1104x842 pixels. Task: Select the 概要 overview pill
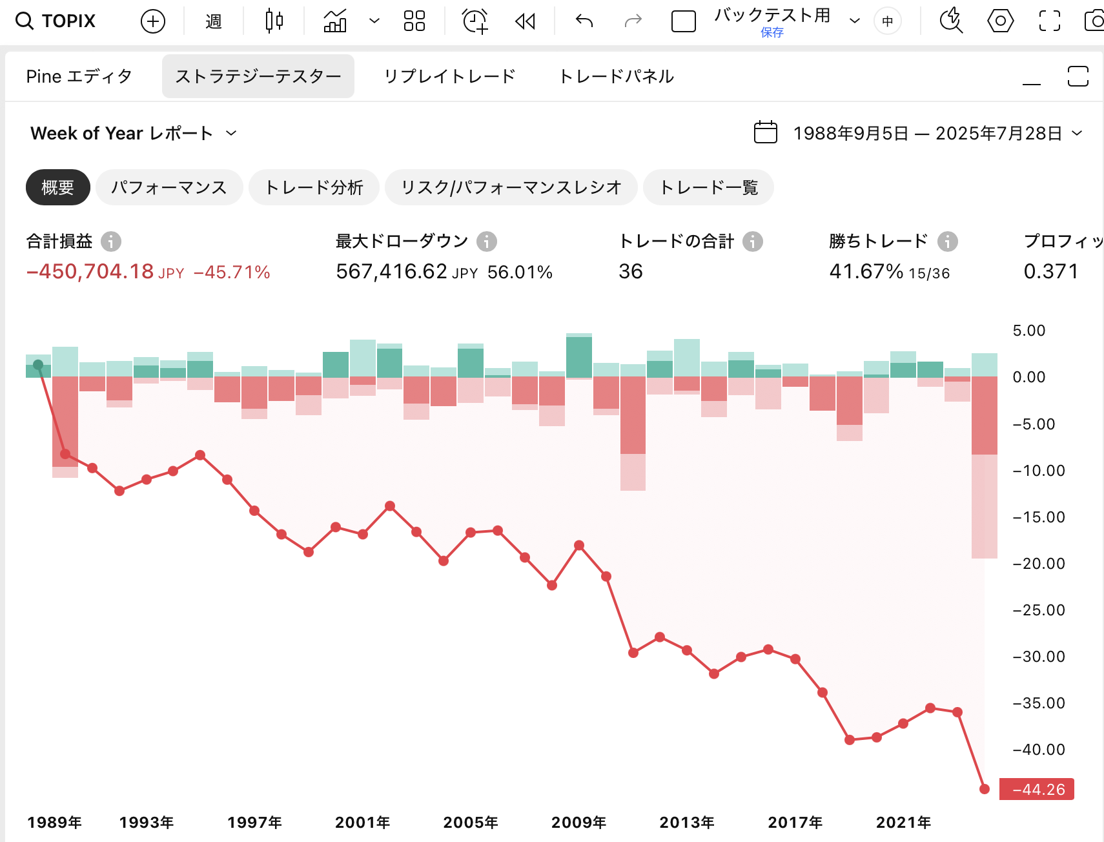tap(58, 187)
